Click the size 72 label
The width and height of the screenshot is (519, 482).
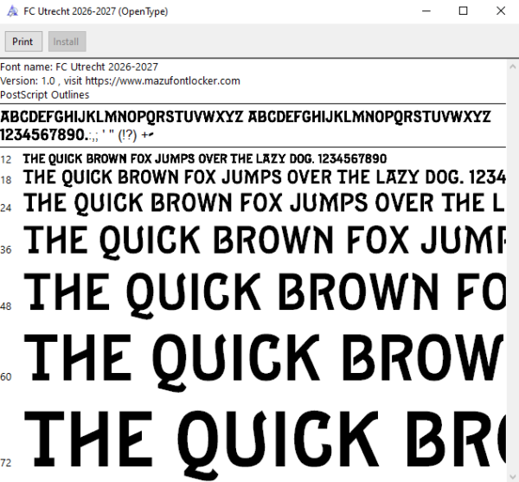pyautogui.click(x=6, y=463)
